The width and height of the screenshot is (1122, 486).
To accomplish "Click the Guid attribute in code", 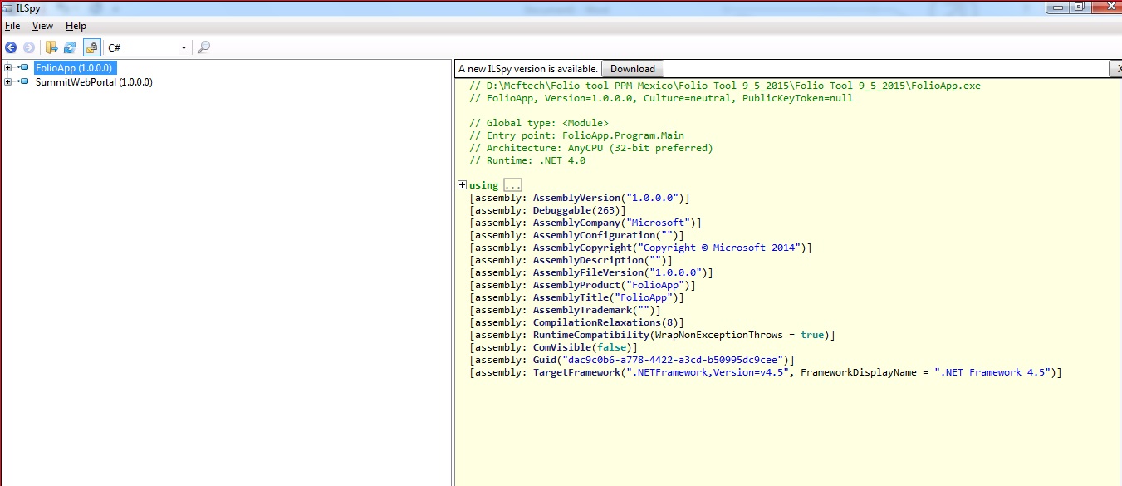I will [x=545, y=360].
